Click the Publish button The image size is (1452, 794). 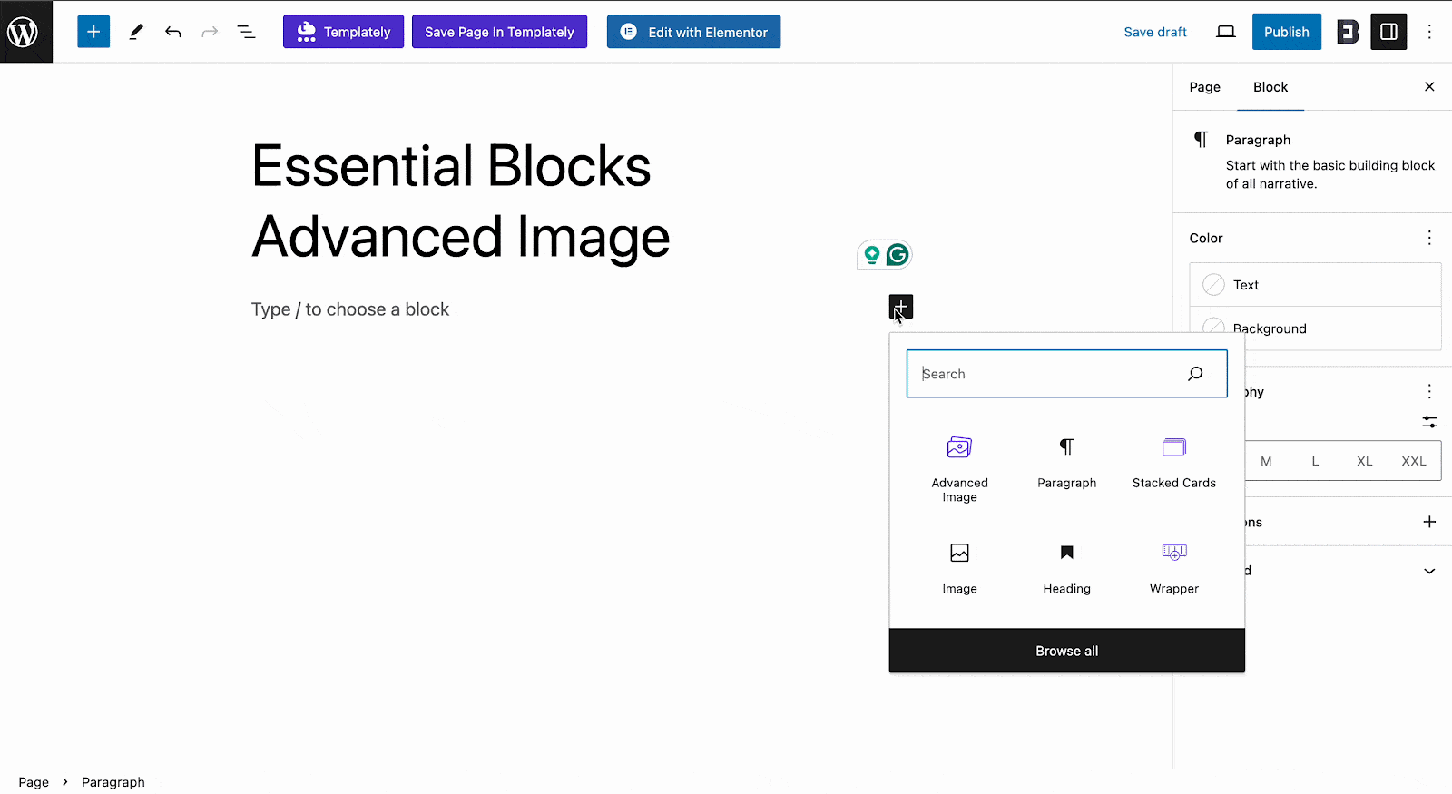click(x=1286, y=32)
